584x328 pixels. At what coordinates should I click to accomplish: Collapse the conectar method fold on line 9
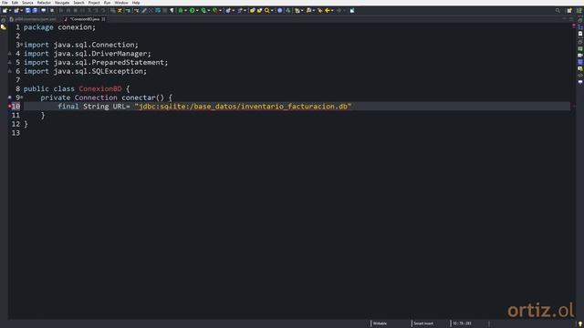22,97
